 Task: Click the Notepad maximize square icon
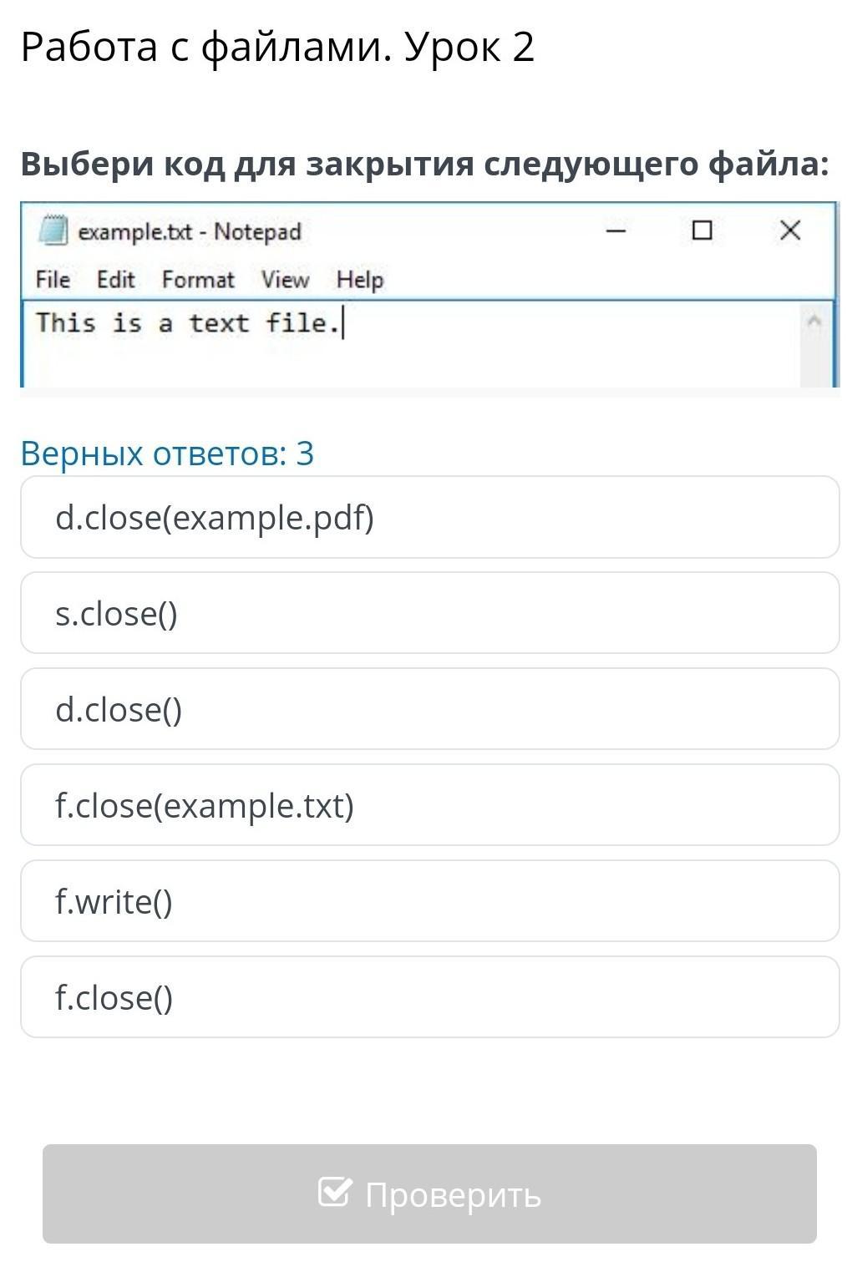(x=702, y=231)
